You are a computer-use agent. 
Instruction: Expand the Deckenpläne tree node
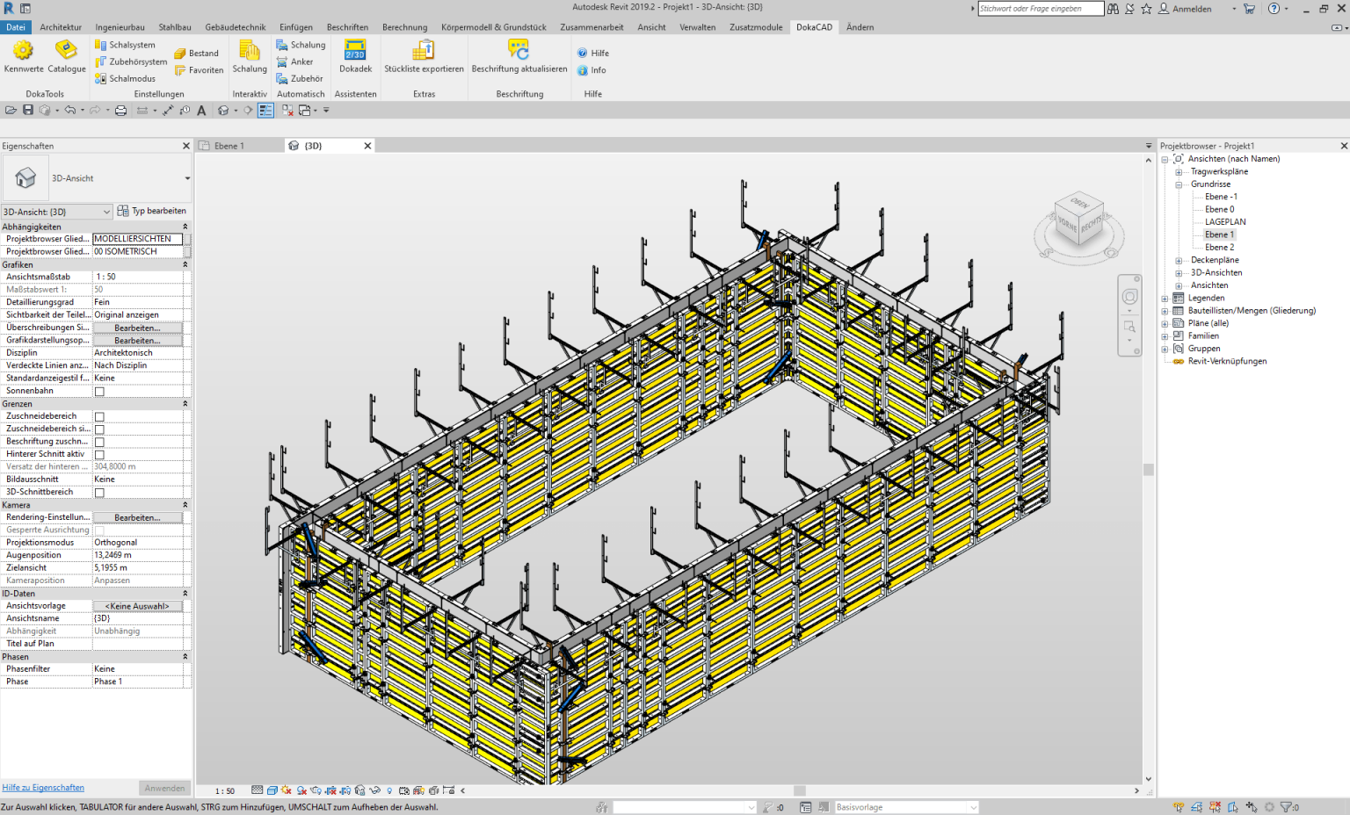1179,261
